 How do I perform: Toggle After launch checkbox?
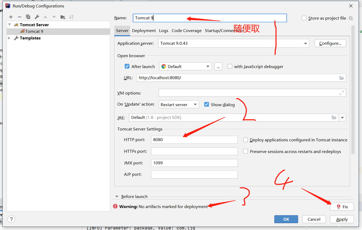127,66
